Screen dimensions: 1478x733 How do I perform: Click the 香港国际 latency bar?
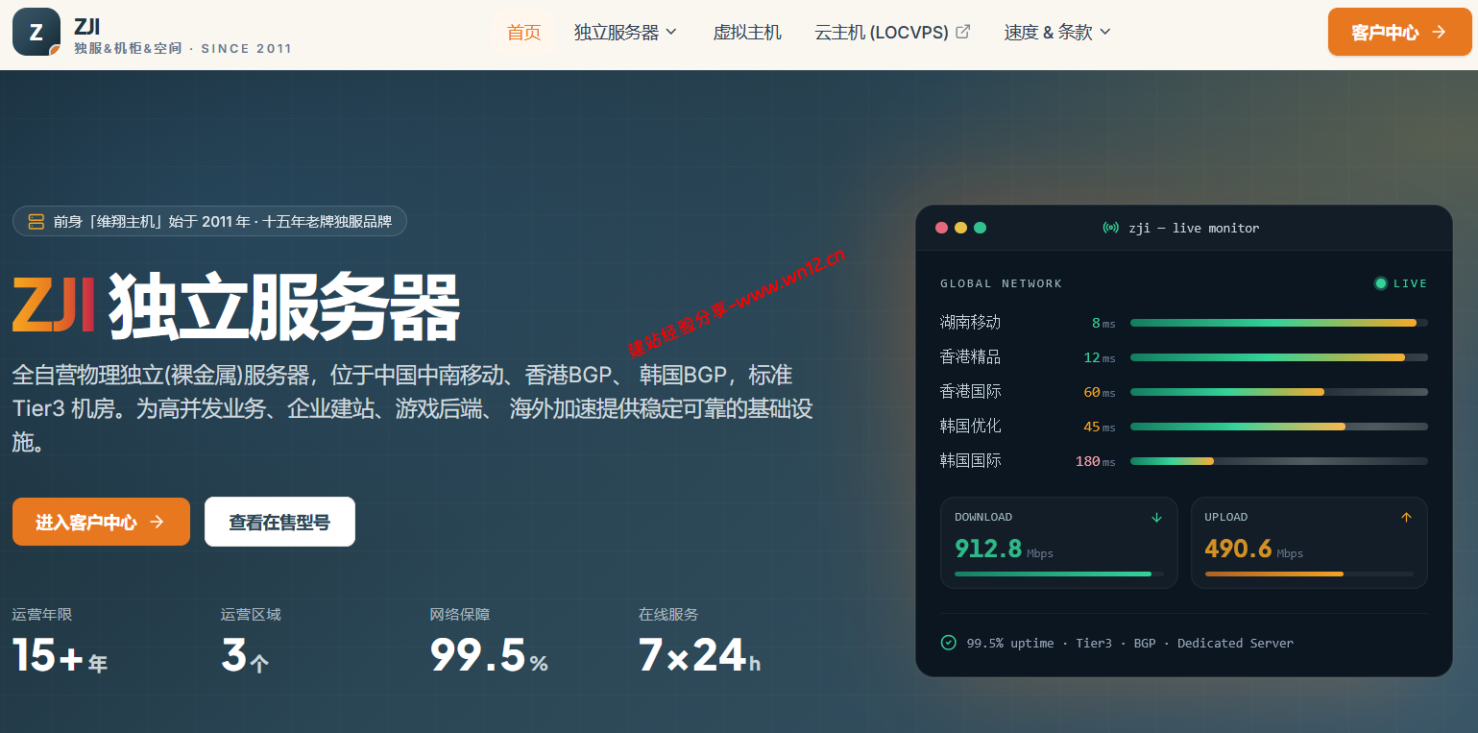point(1279,392)
